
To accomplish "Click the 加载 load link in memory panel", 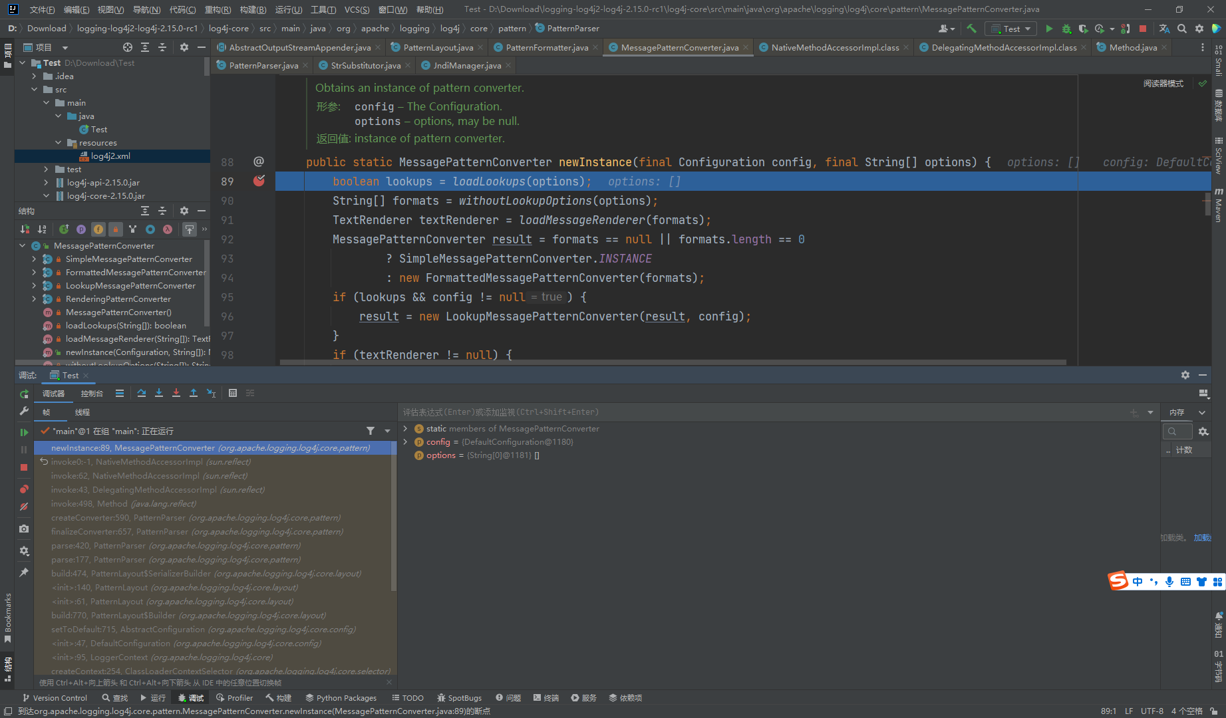I will [1202, 537].
